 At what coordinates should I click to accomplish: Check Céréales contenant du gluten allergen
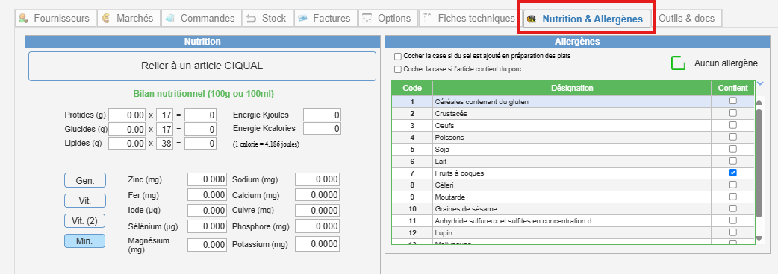point(733,101)
